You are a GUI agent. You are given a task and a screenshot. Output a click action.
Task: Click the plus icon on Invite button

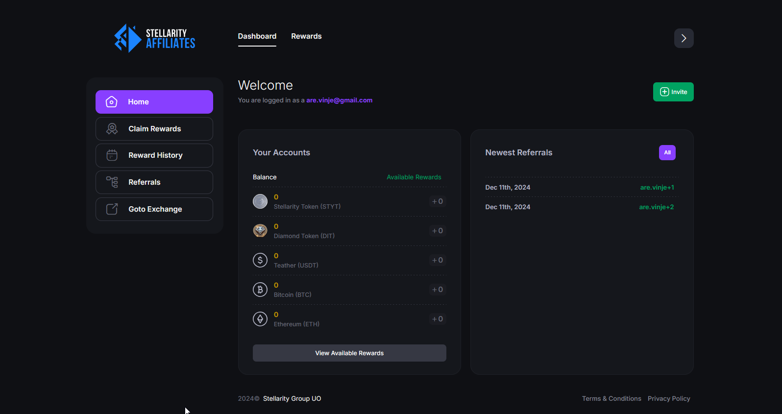tap(664, 92)
